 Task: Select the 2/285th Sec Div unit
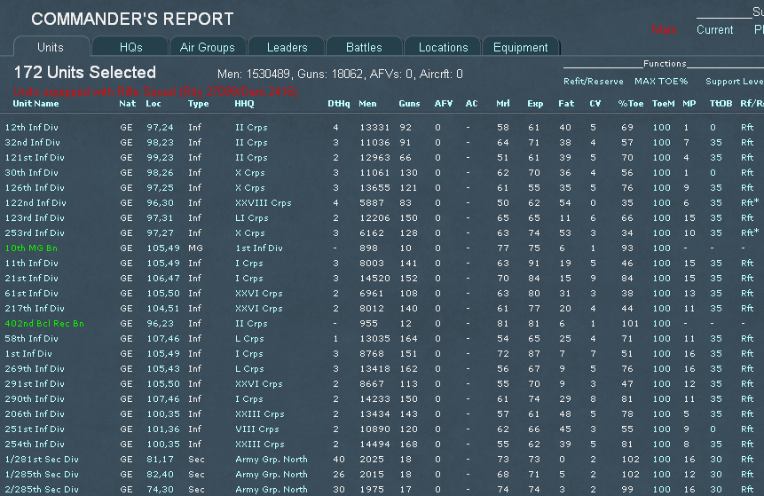(42, 489)
